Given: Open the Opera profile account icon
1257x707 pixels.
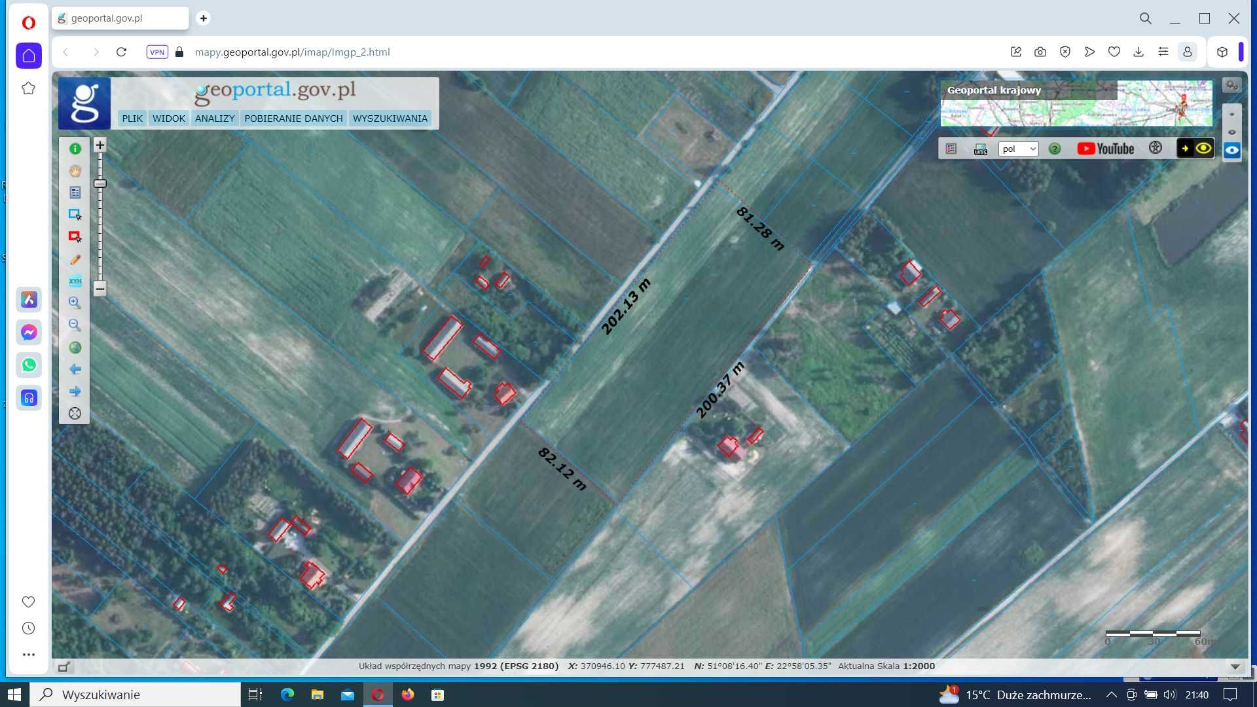Looking at the screenshot, I should point(1188,52).
